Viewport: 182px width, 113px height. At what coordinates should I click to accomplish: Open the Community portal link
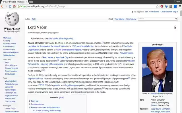tap(12, 68)
